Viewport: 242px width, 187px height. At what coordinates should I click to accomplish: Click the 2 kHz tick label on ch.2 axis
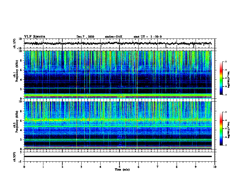coord(21,140)
